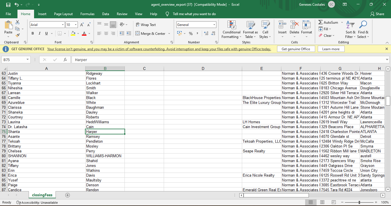Toggle Italic formatting

click(40, 33)
